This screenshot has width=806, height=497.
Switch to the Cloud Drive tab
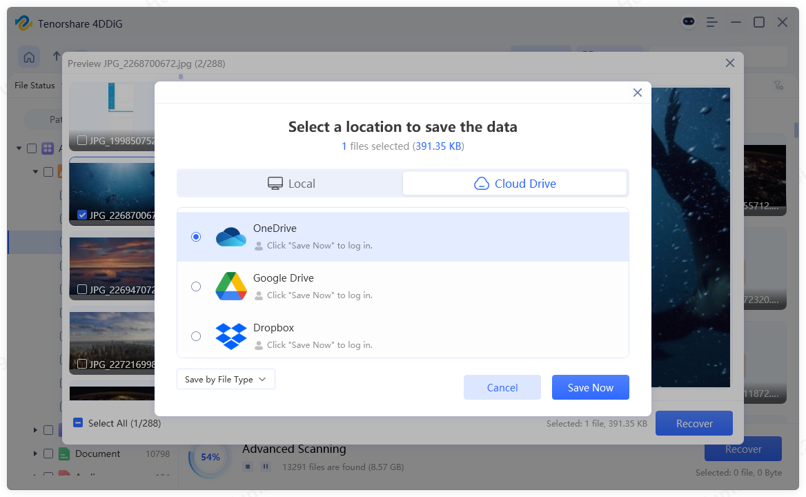click(515, 183)
